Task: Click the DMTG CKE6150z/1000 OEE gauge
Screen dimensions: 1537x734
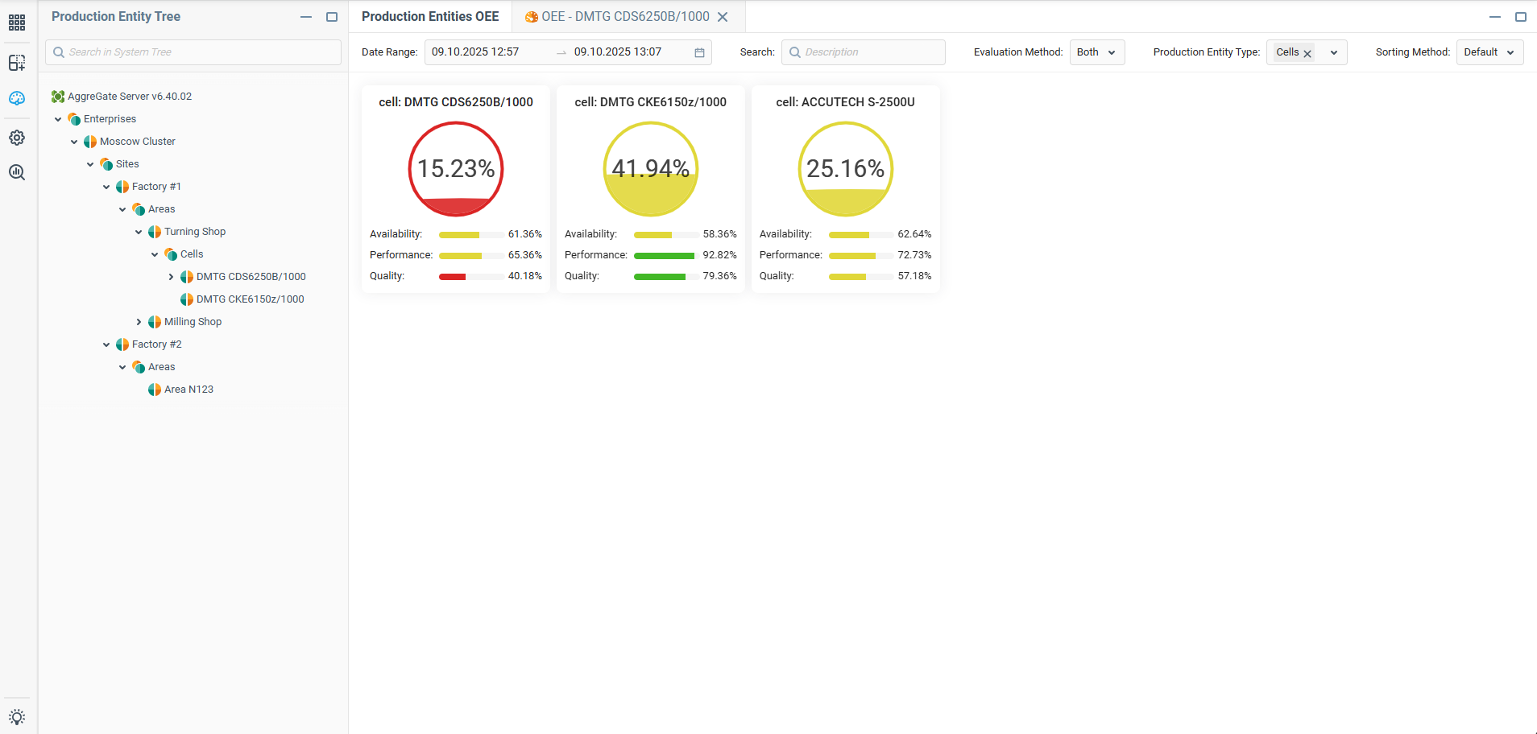Action: point(650,169)
